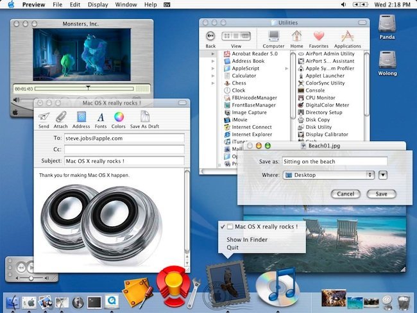
Task: Click the Attach paperclip icon
Action: click(61, 117)
